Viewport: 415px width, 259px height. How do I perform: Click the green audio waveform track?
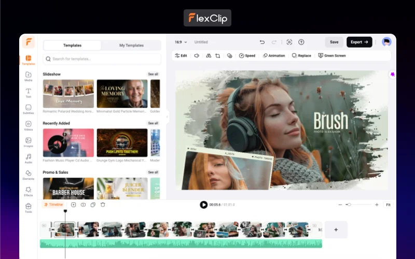pos(181,243)
